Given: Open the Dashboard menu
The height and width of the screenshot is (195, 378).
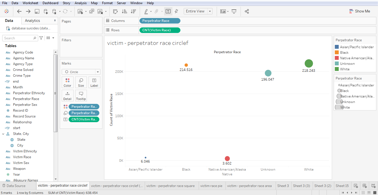Looking at the screenshot, I should [50, 3].
